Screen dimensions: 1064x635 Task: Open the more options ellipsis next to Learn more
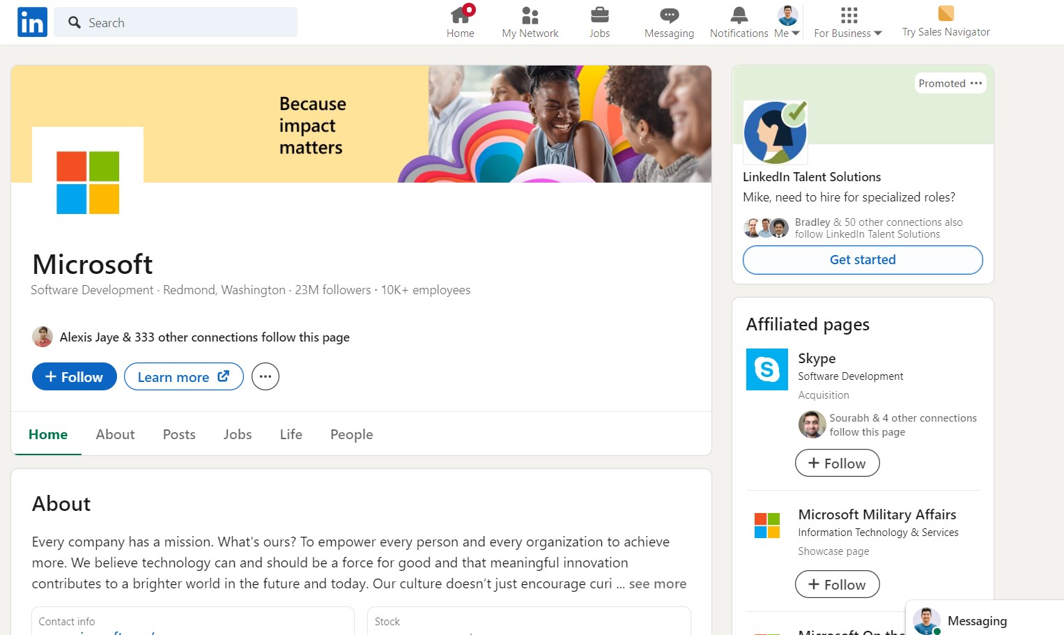coord(265,376)
